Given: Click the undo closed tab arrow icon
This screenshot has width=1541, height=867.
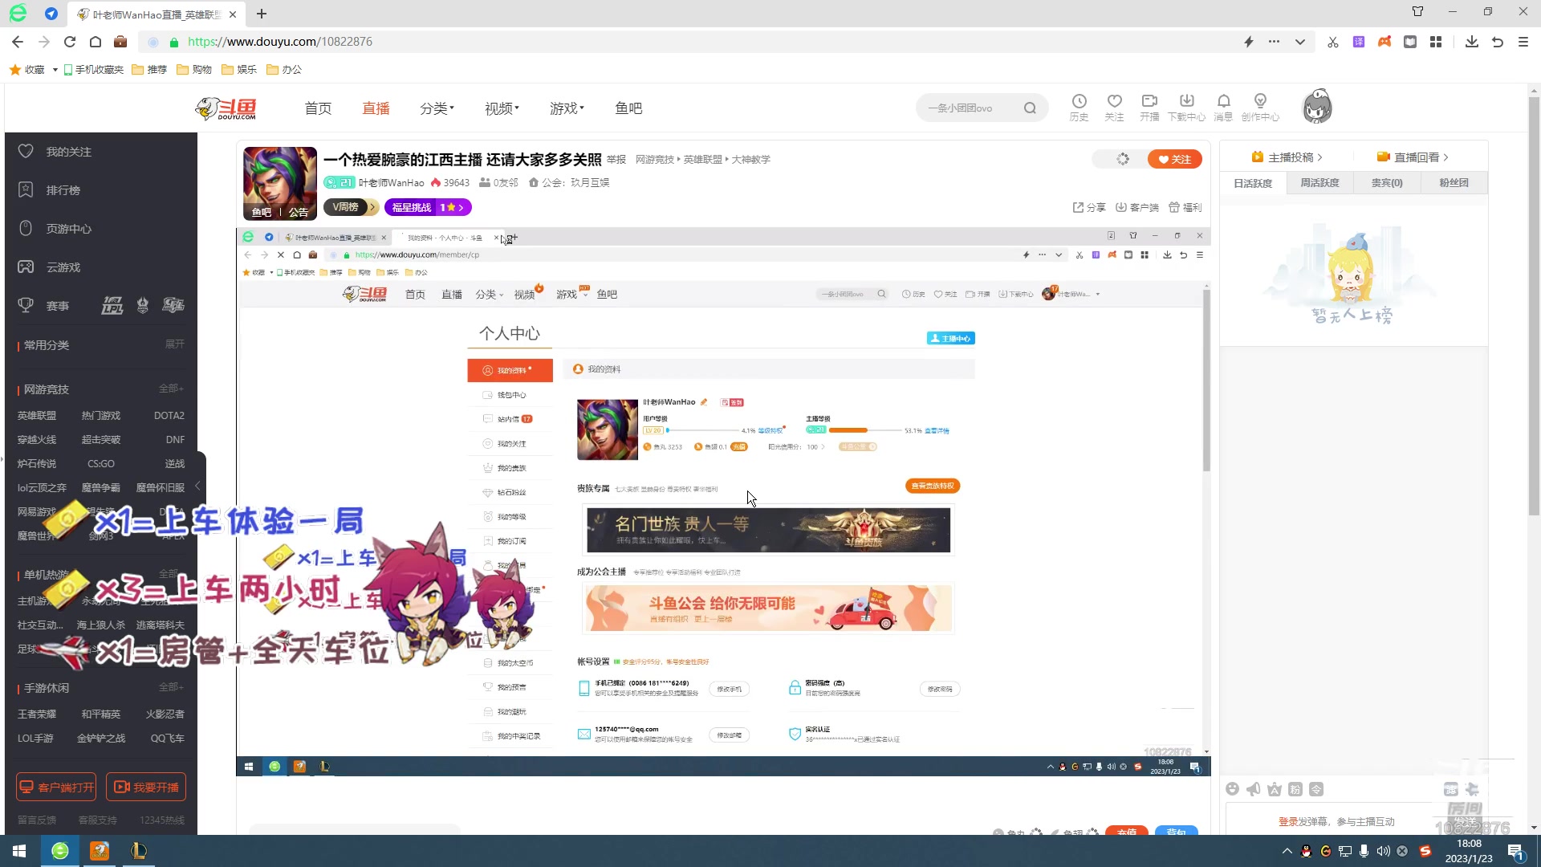Looking at the screenshot, I should click(x=1497, y=42).
